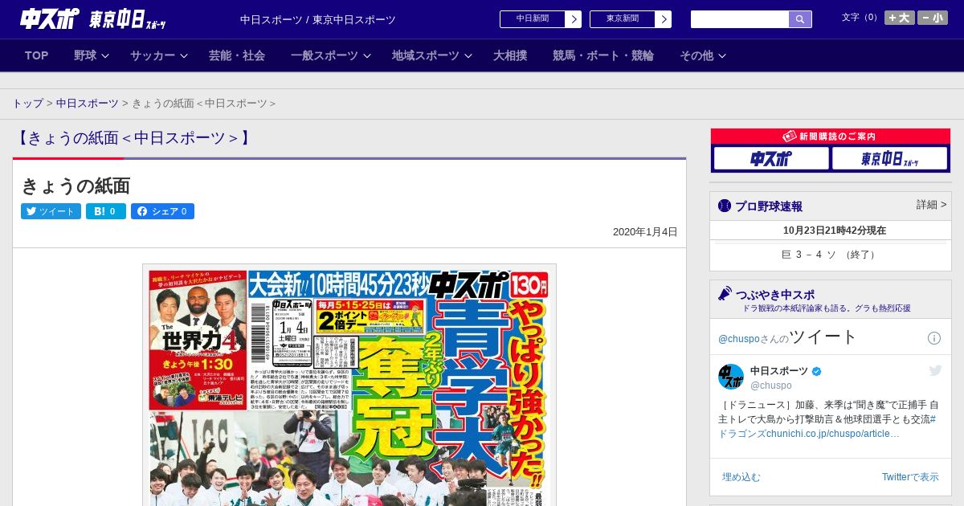Viewport: 964px width, 506px height.
Task: Click the 巨 3 − 4 ソ score line
Action: (x=830, y=255)
